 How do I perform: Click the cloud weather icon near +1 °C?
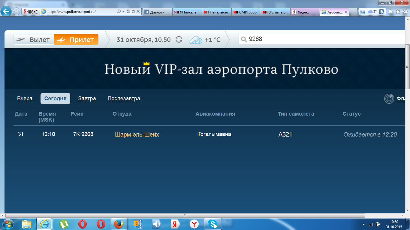point(196,40)
